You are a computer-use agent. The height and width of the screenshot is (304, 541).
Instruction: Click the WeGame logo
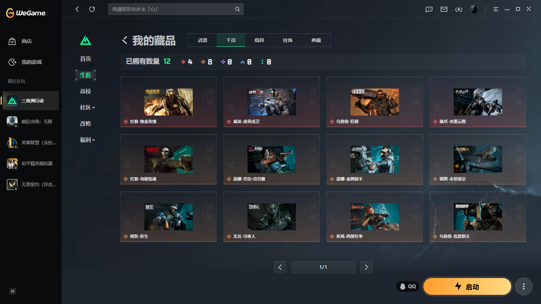[x=26, y=13]
